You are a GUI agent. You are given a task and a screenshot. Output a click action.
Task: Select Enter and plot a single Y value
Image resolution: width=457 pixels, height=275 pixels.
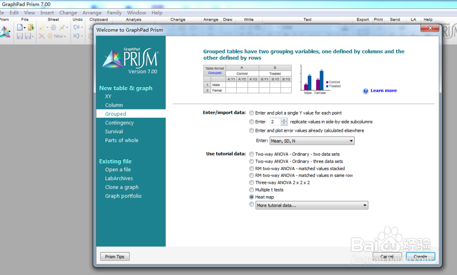pos(252,113)
